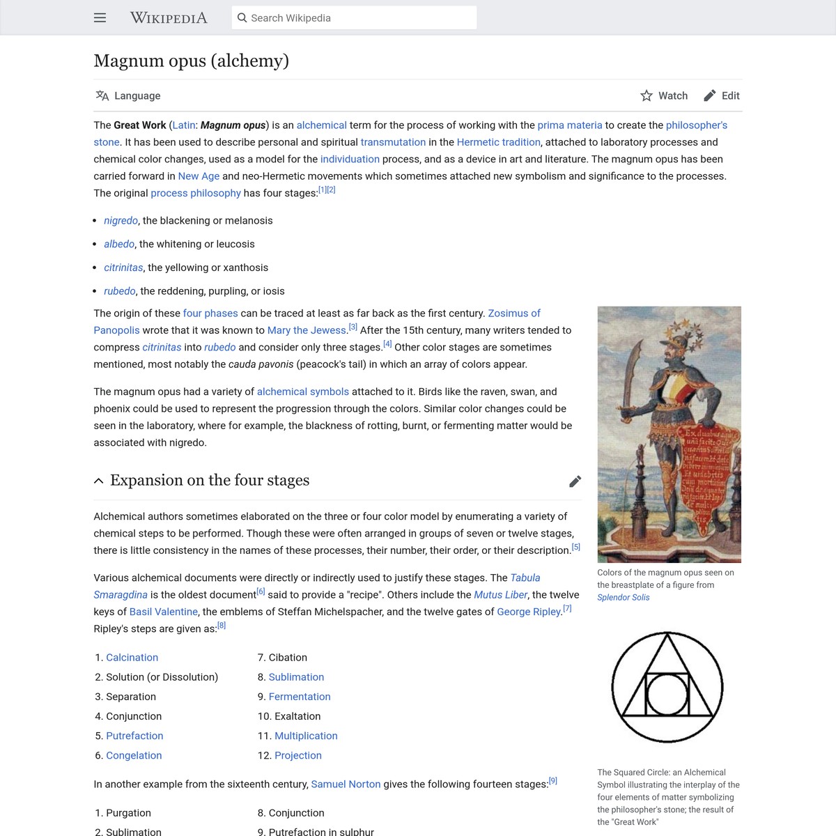Click the star icon next to Watch

647,95
